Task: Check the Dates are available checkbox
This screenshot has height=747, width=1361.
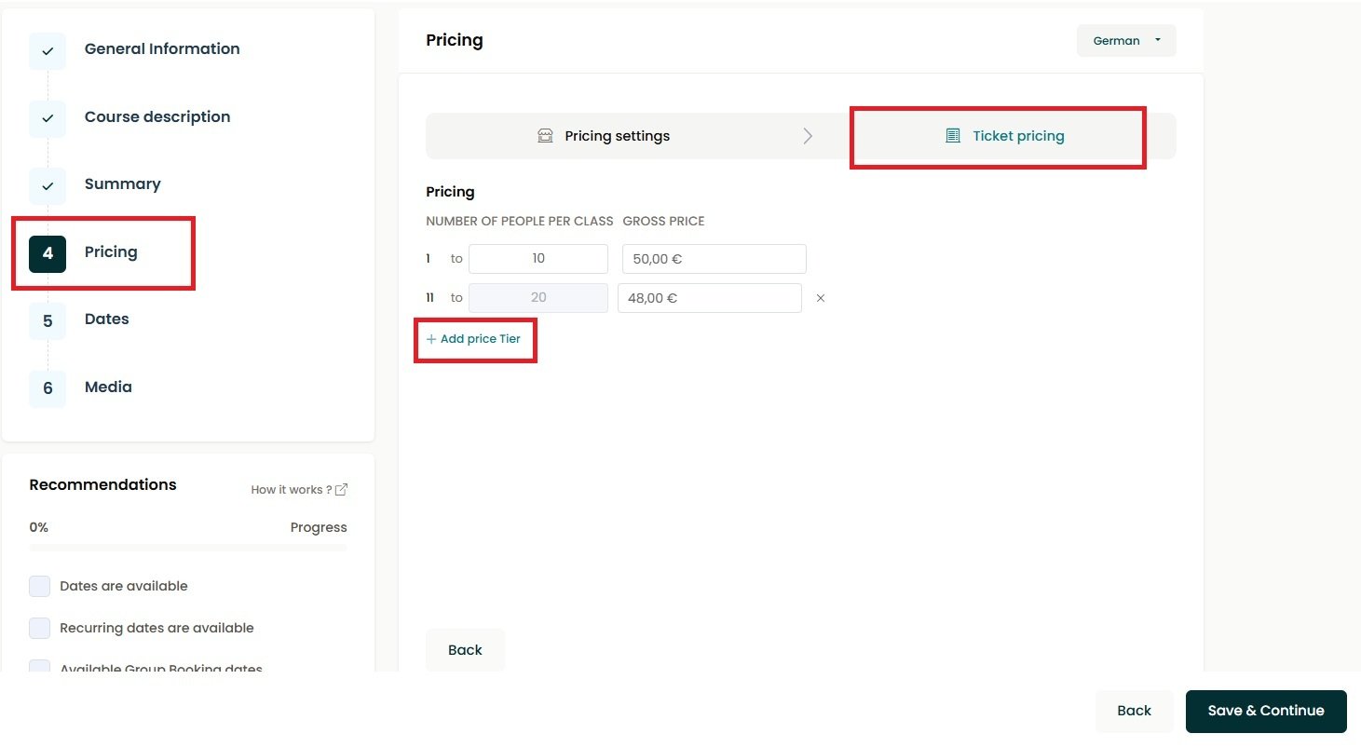Action: [39, 586]
